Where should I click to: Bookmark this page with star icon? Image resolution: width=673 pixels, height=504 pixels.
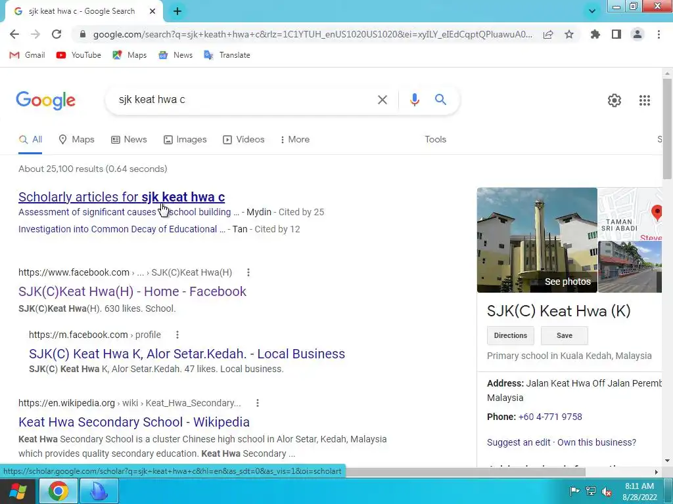(x=569, y=34)
